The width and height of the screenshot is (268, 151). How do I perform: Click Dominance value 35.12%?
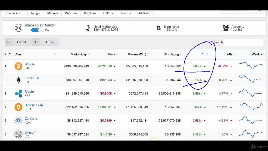tap(172, 30)
